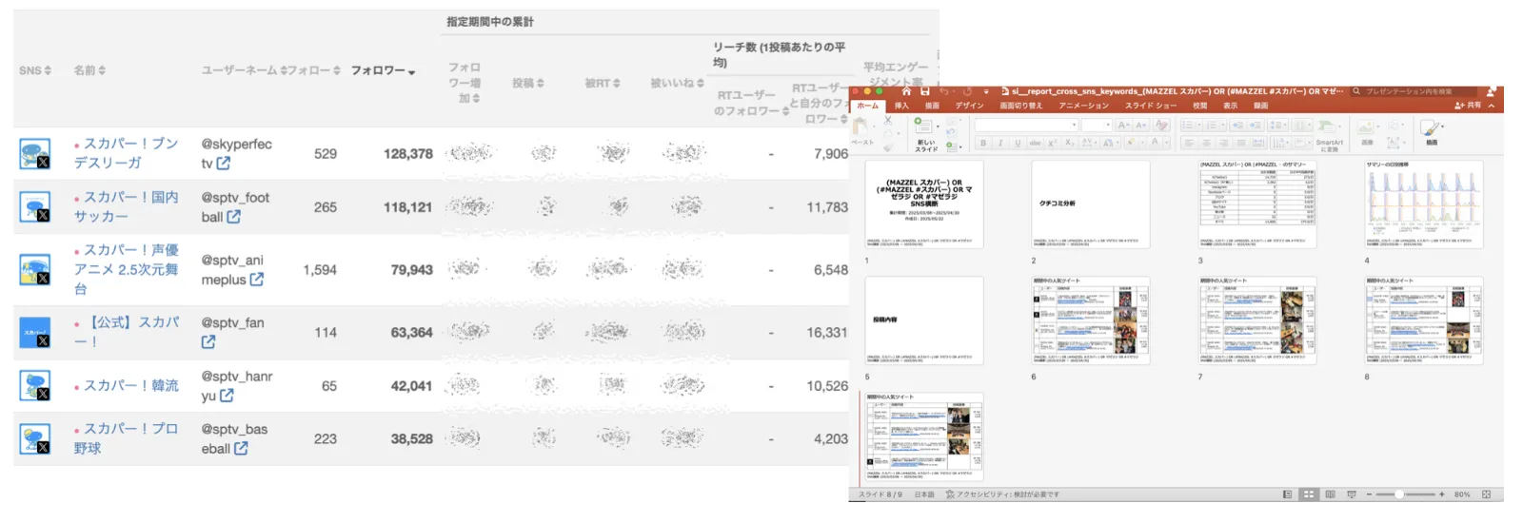Click numbered list icon in ribbon
Image resolution: width=1523 pixels, height=523 pixels.
point(1213,125)
